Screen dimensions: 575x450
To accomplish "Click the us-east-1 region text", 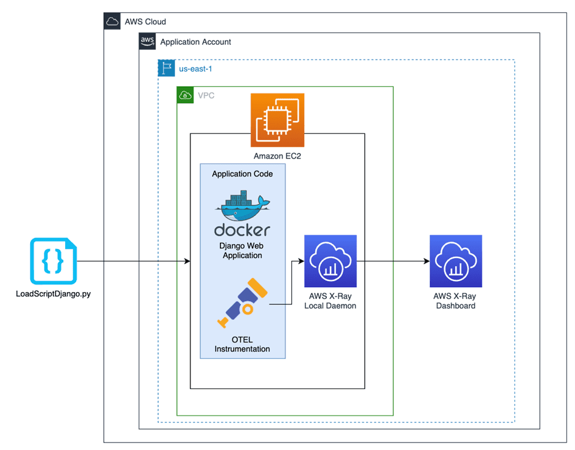I will point(195,69).
